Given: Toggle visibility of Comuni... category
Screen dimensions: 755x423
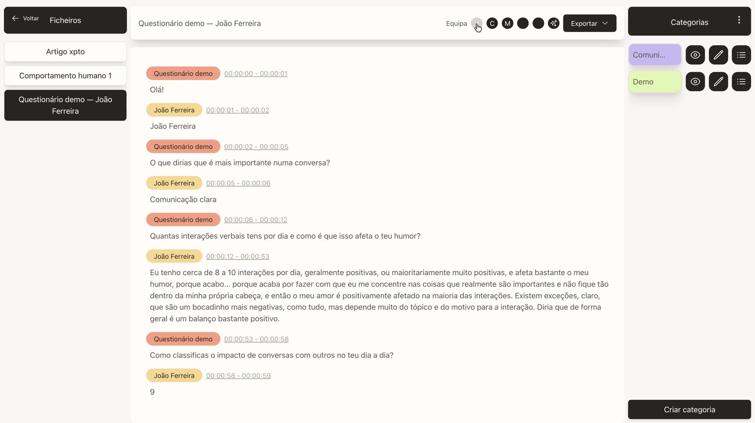Looking at the screenshot, I should point(695,55).
